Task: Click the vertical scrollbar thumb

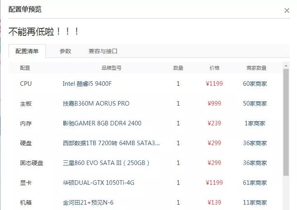Action: (x=286, y=122)
